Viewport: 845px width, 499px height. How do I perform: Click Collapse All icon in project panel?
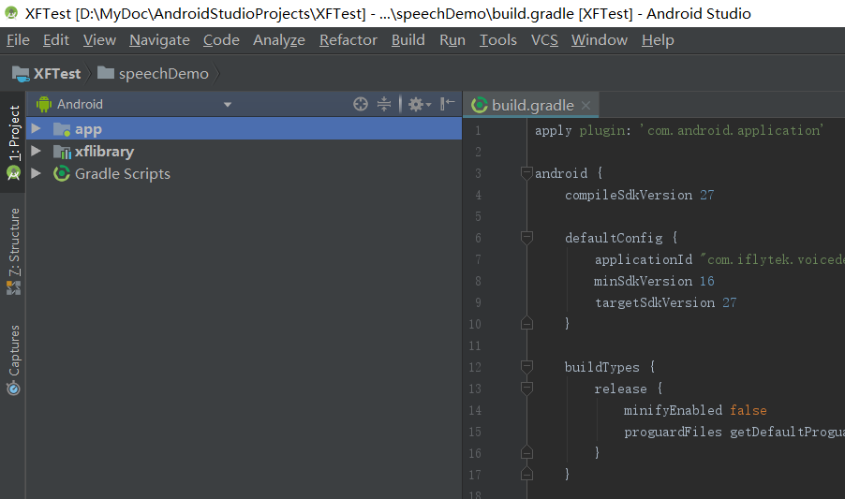coord(384,104)
